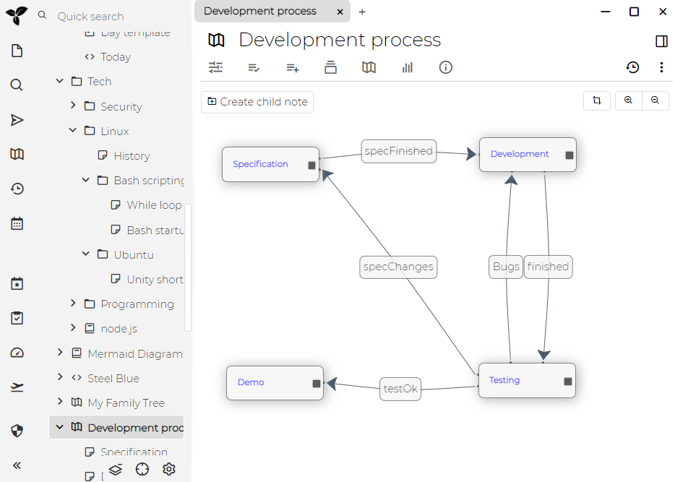The width and height of the screenshot is (675, 482).
Task: Select the Steel Blue note in tree
Action: 113,378
